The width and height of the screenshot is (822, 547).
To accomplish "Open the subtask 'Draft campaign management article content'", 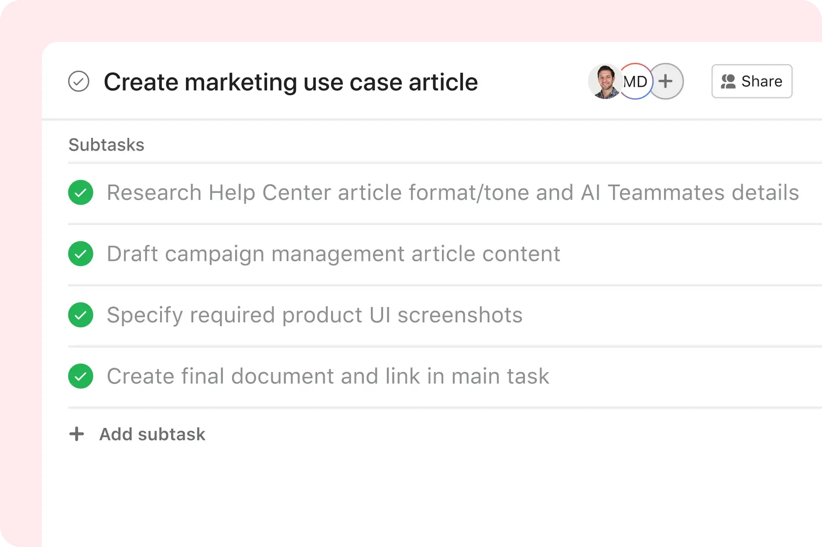I will (333, 253).
